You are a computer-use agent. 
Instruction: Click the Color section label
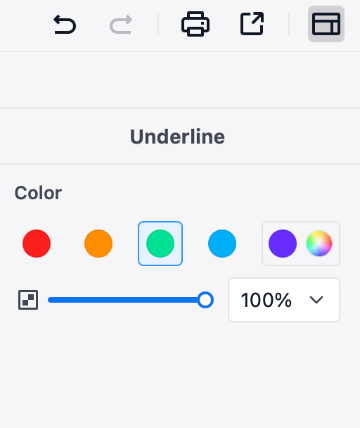(38, 193)
